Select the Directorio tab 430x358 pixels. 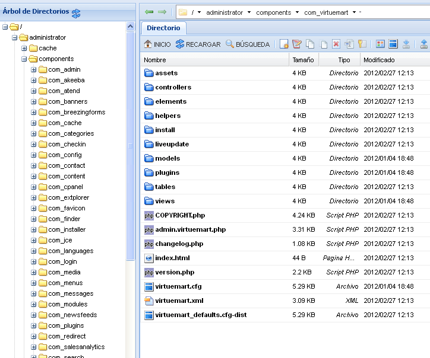coord(163,28)
